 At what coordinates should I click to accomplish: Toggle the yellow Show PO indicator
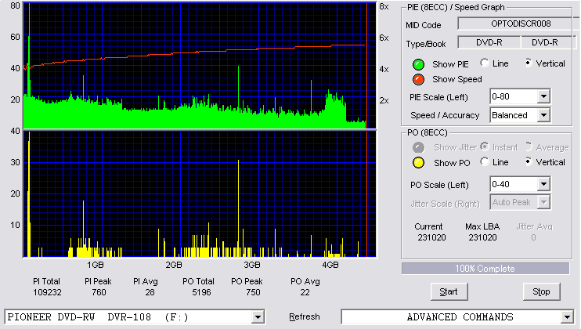coord(418,163)
